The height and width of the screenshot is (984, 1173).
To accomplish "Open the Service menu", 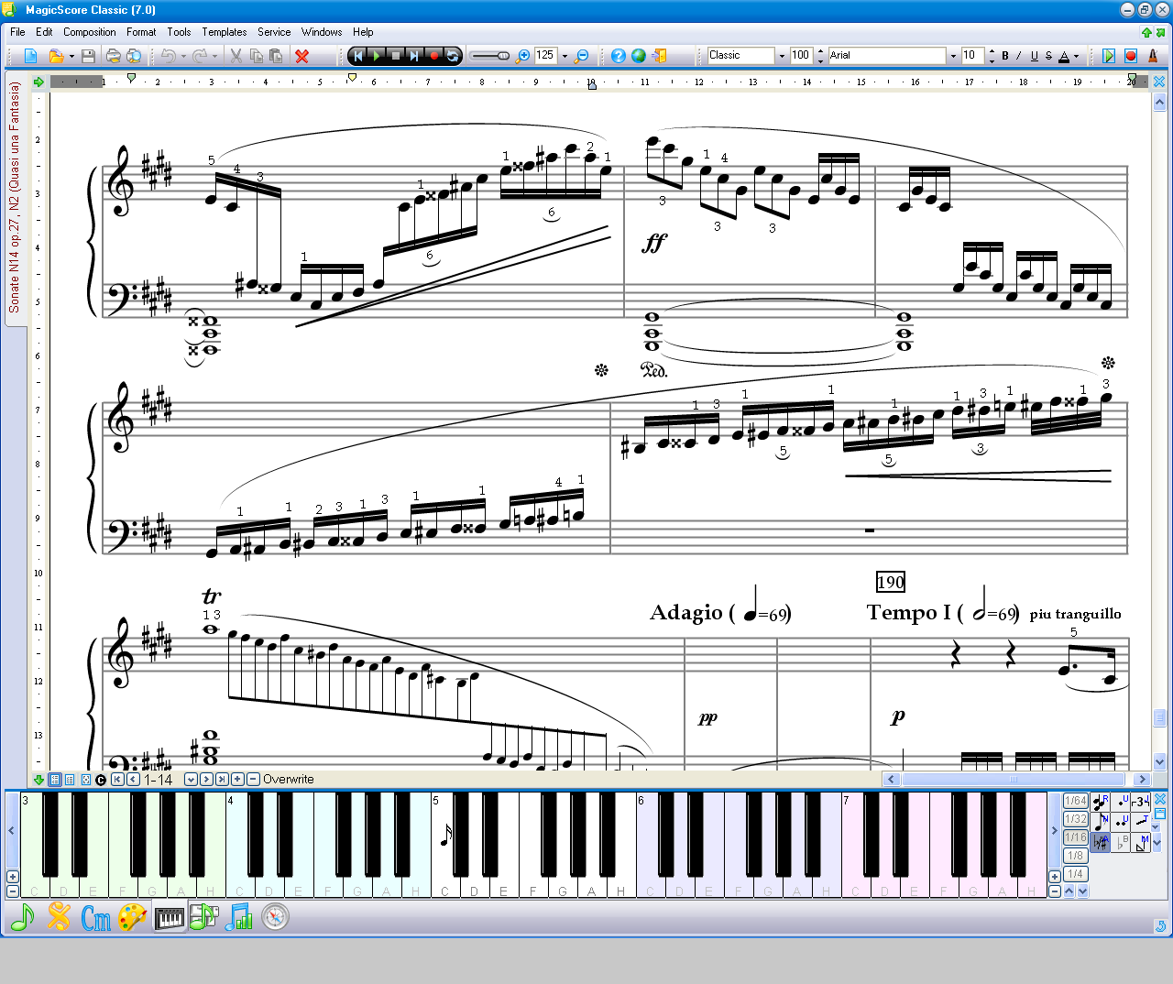I will [274, 31].
